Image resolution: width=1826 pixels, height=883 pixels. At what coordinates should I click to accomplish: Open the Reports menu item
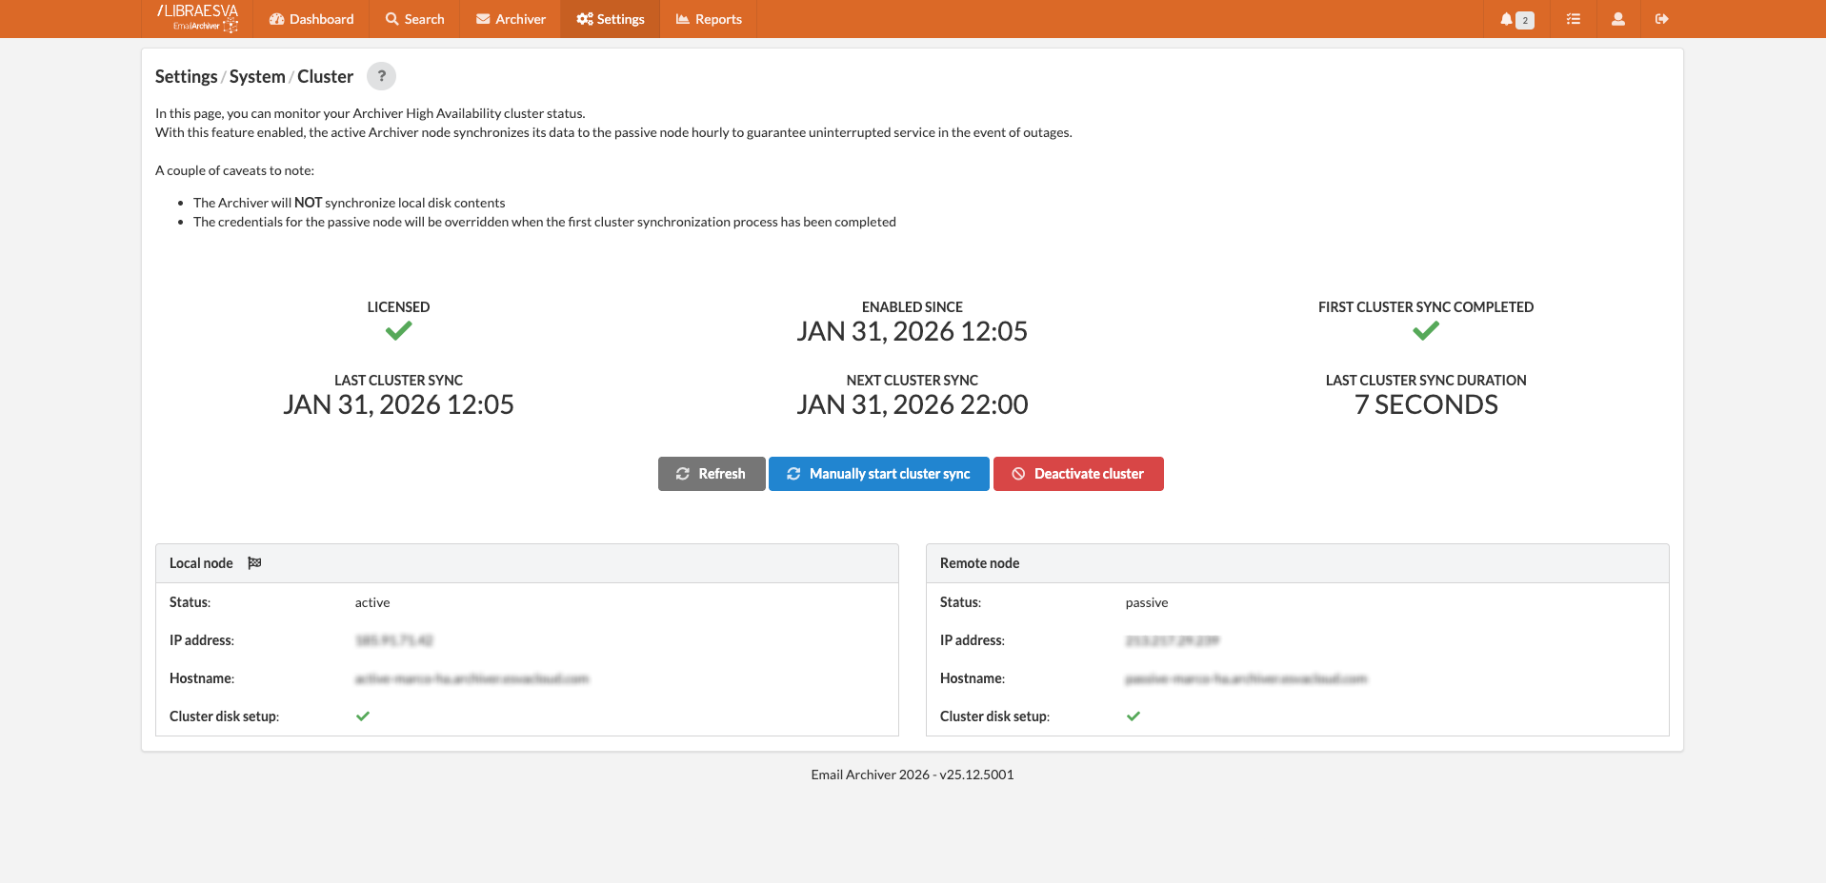(x=709, y=19)
